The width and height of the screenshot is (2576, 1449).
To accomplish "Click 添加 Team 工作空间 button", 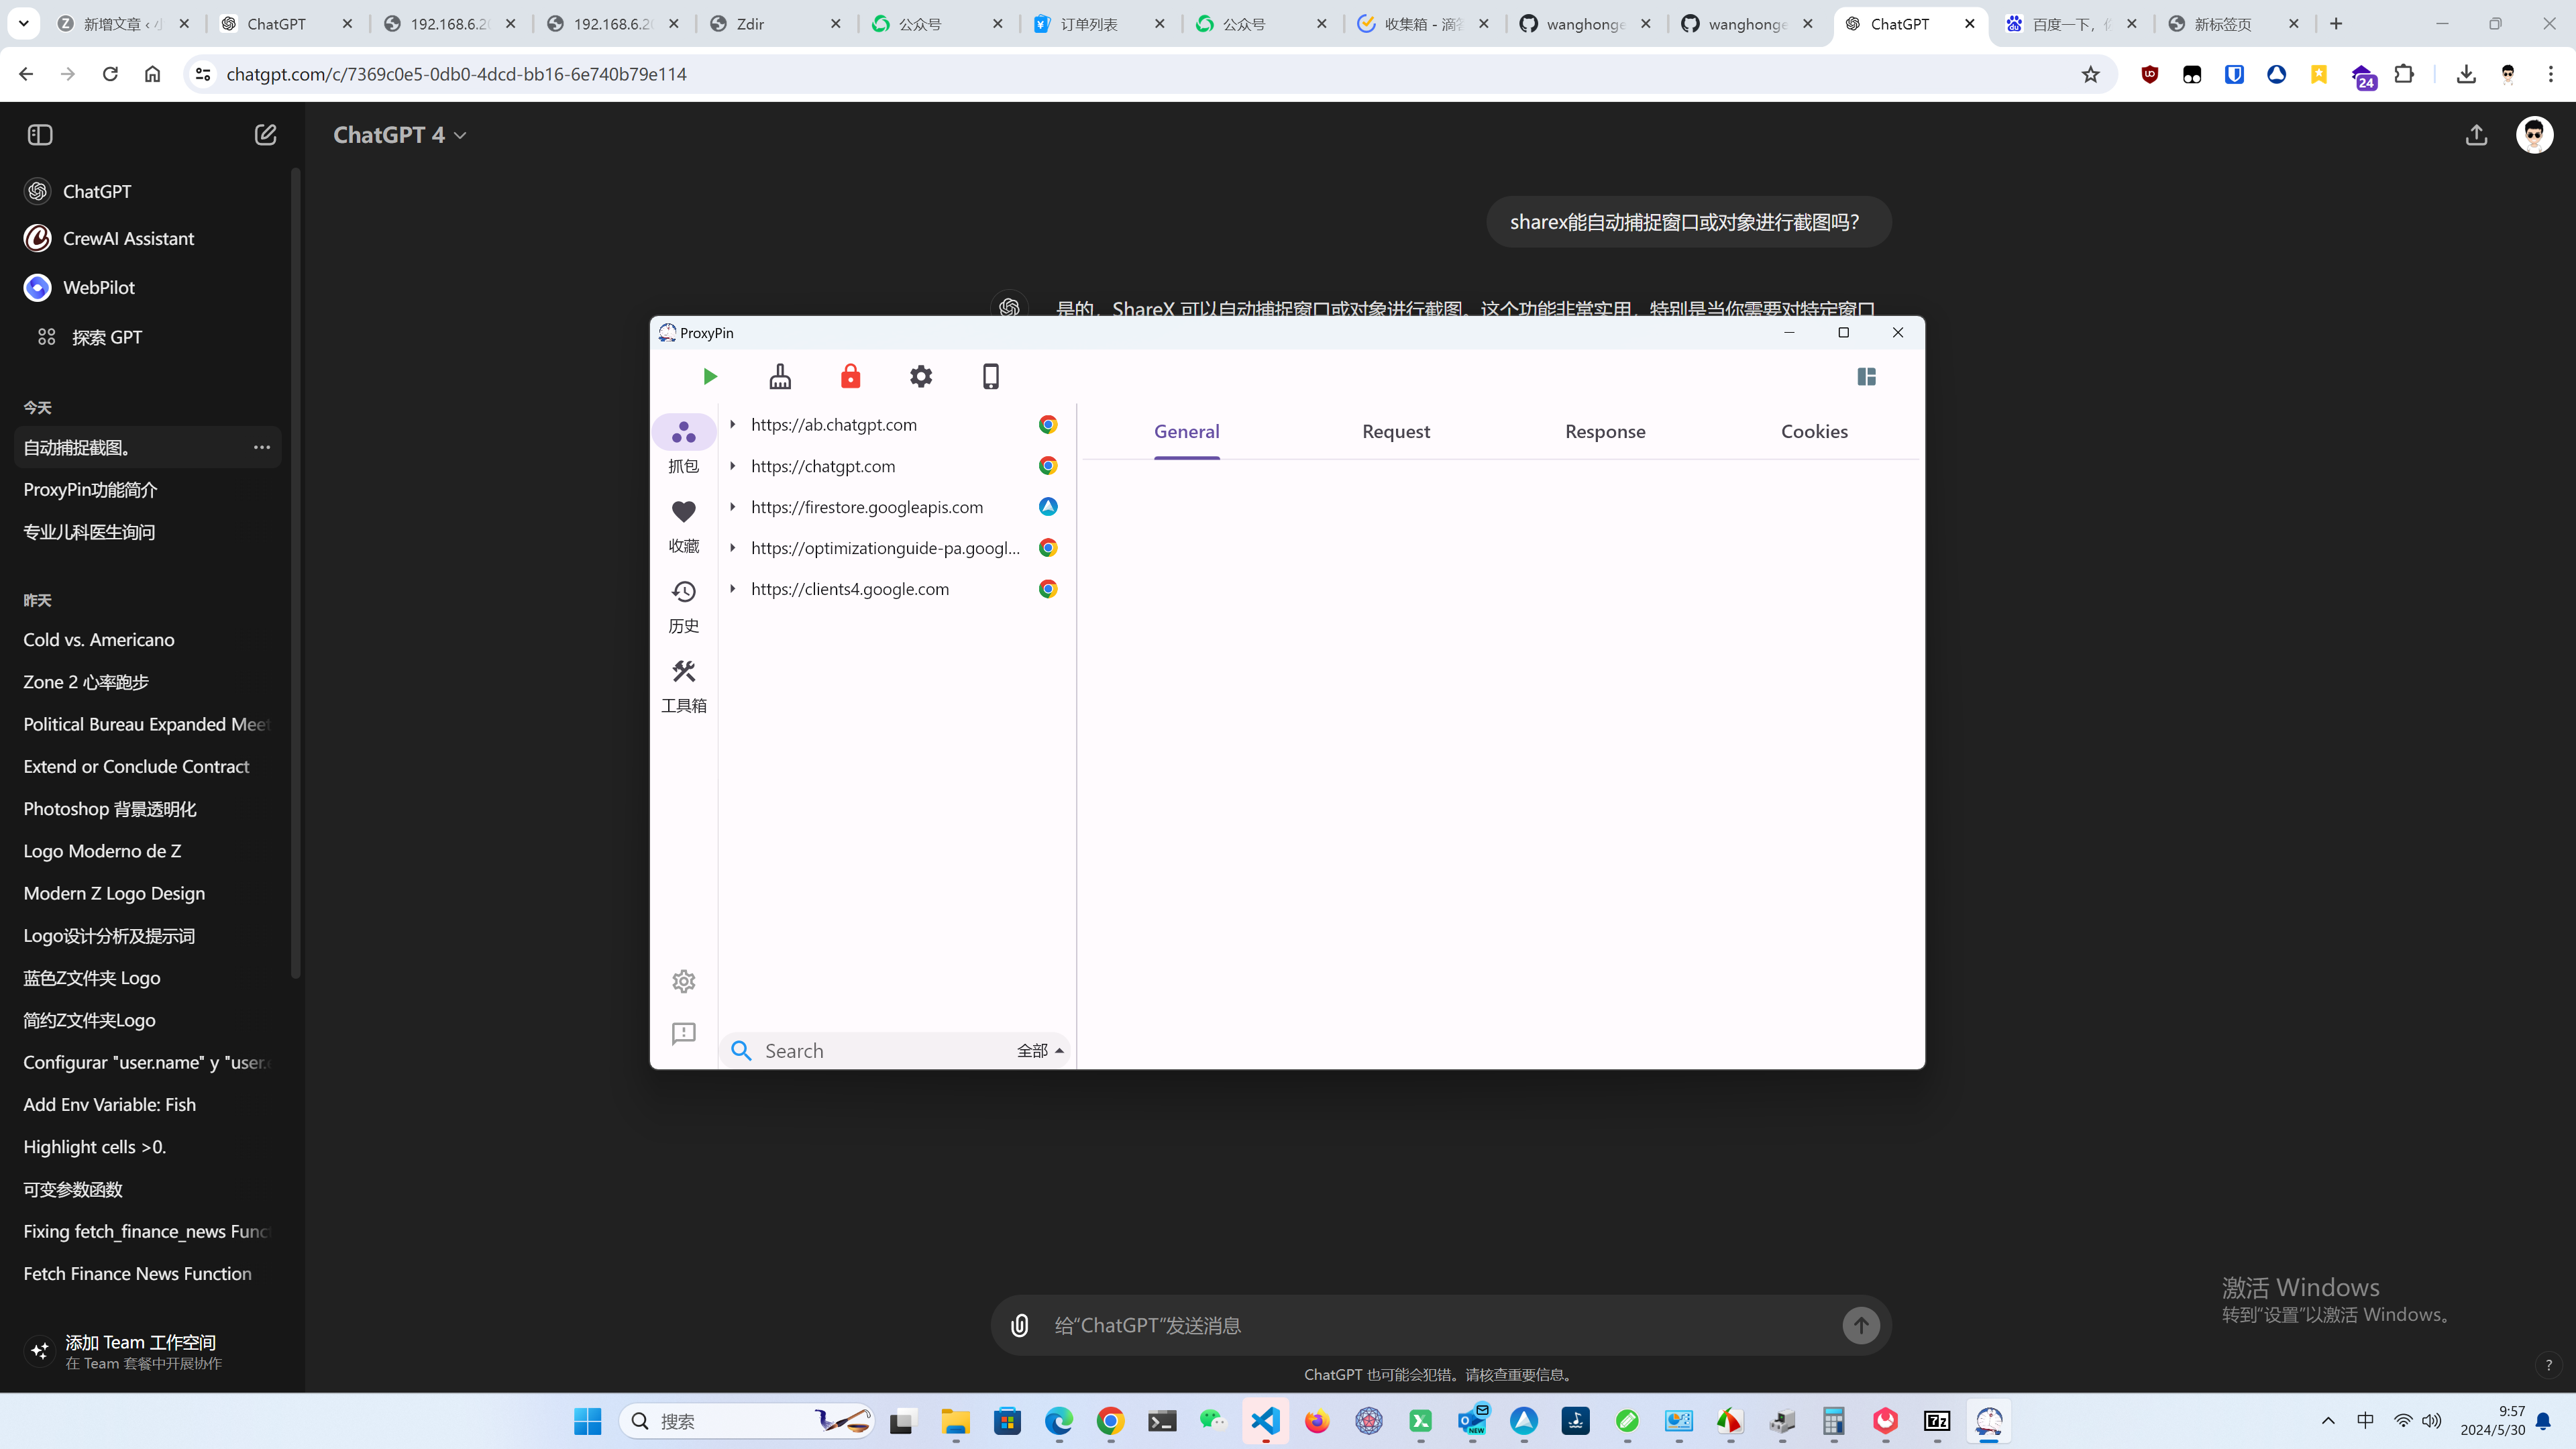I will tap(148, 1351).
